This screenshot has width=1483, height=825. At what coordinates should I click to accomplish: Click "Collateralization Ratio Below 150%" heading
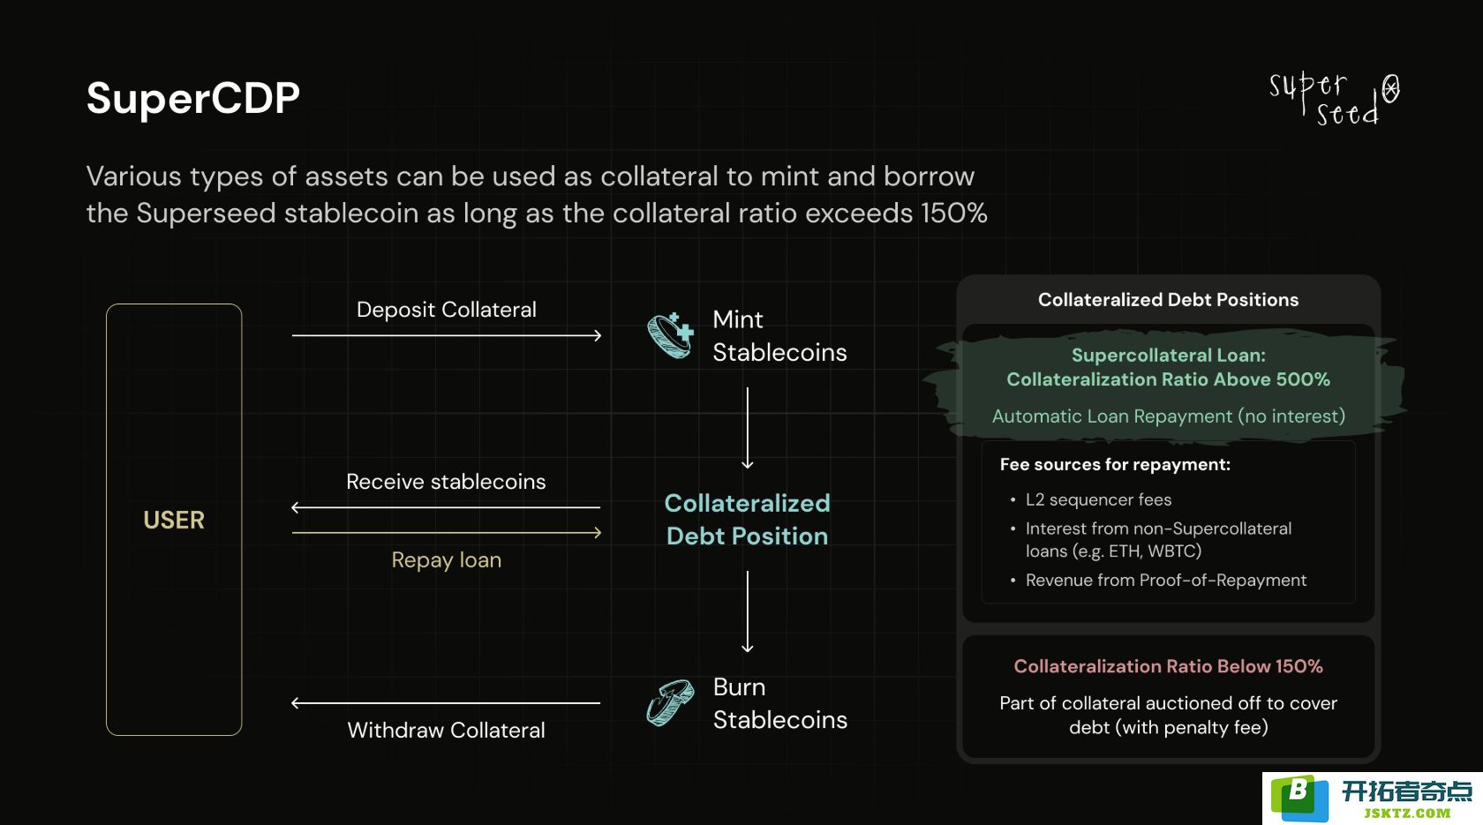1168,667
